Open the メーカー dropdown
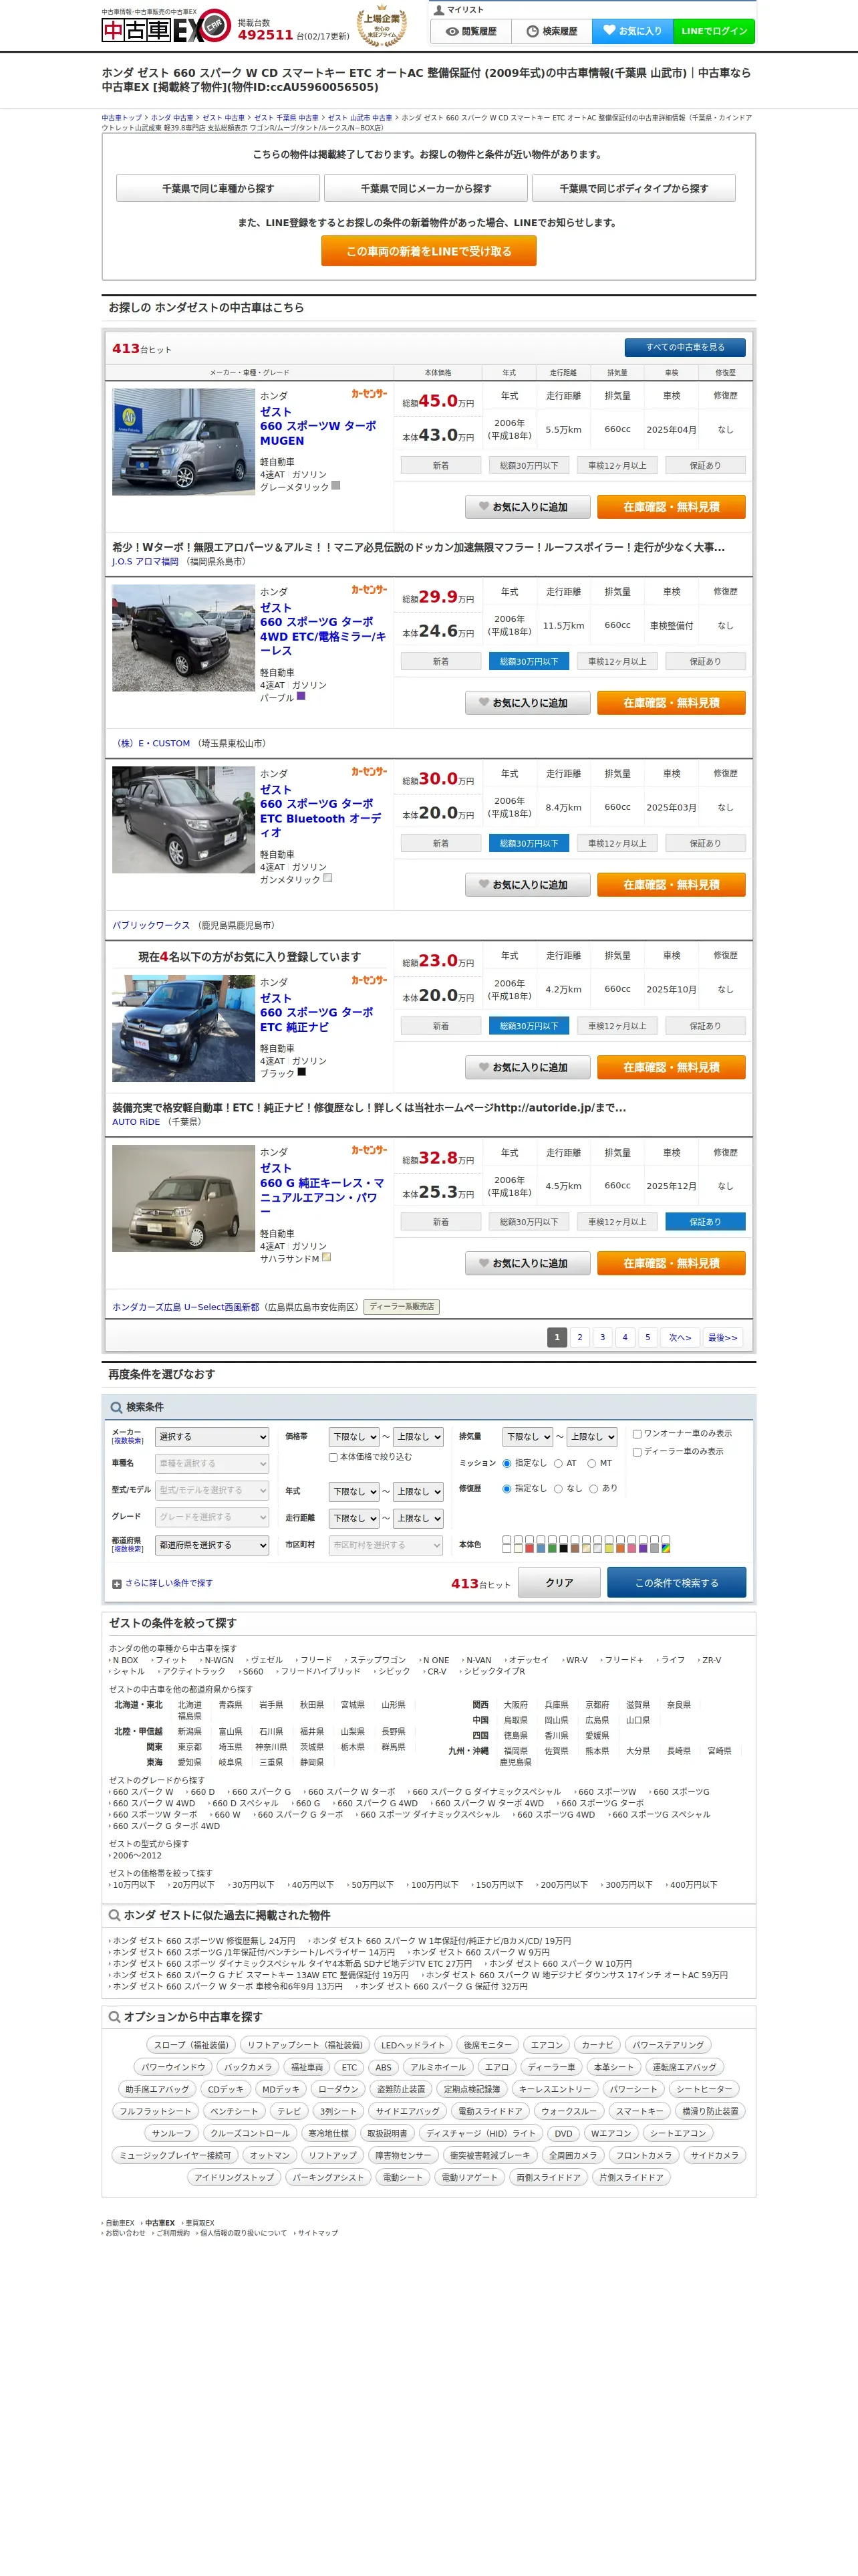Image resolution: width=858 pixels, height=2576 pixels. point(212,1437)
